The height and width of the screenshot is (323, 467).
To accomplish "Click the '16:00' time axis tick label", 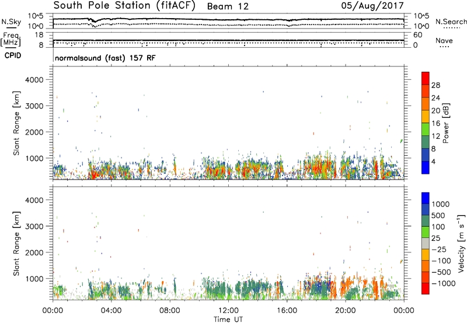I will pos(287,311).
